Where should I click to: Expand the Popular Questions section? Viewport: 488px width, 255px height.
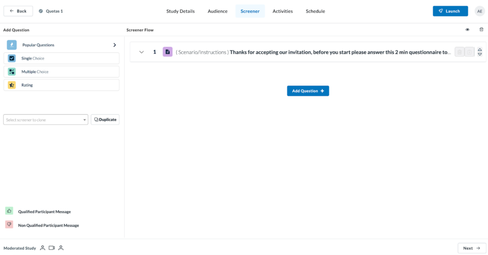pyautogui.click(x=114, y=45)
